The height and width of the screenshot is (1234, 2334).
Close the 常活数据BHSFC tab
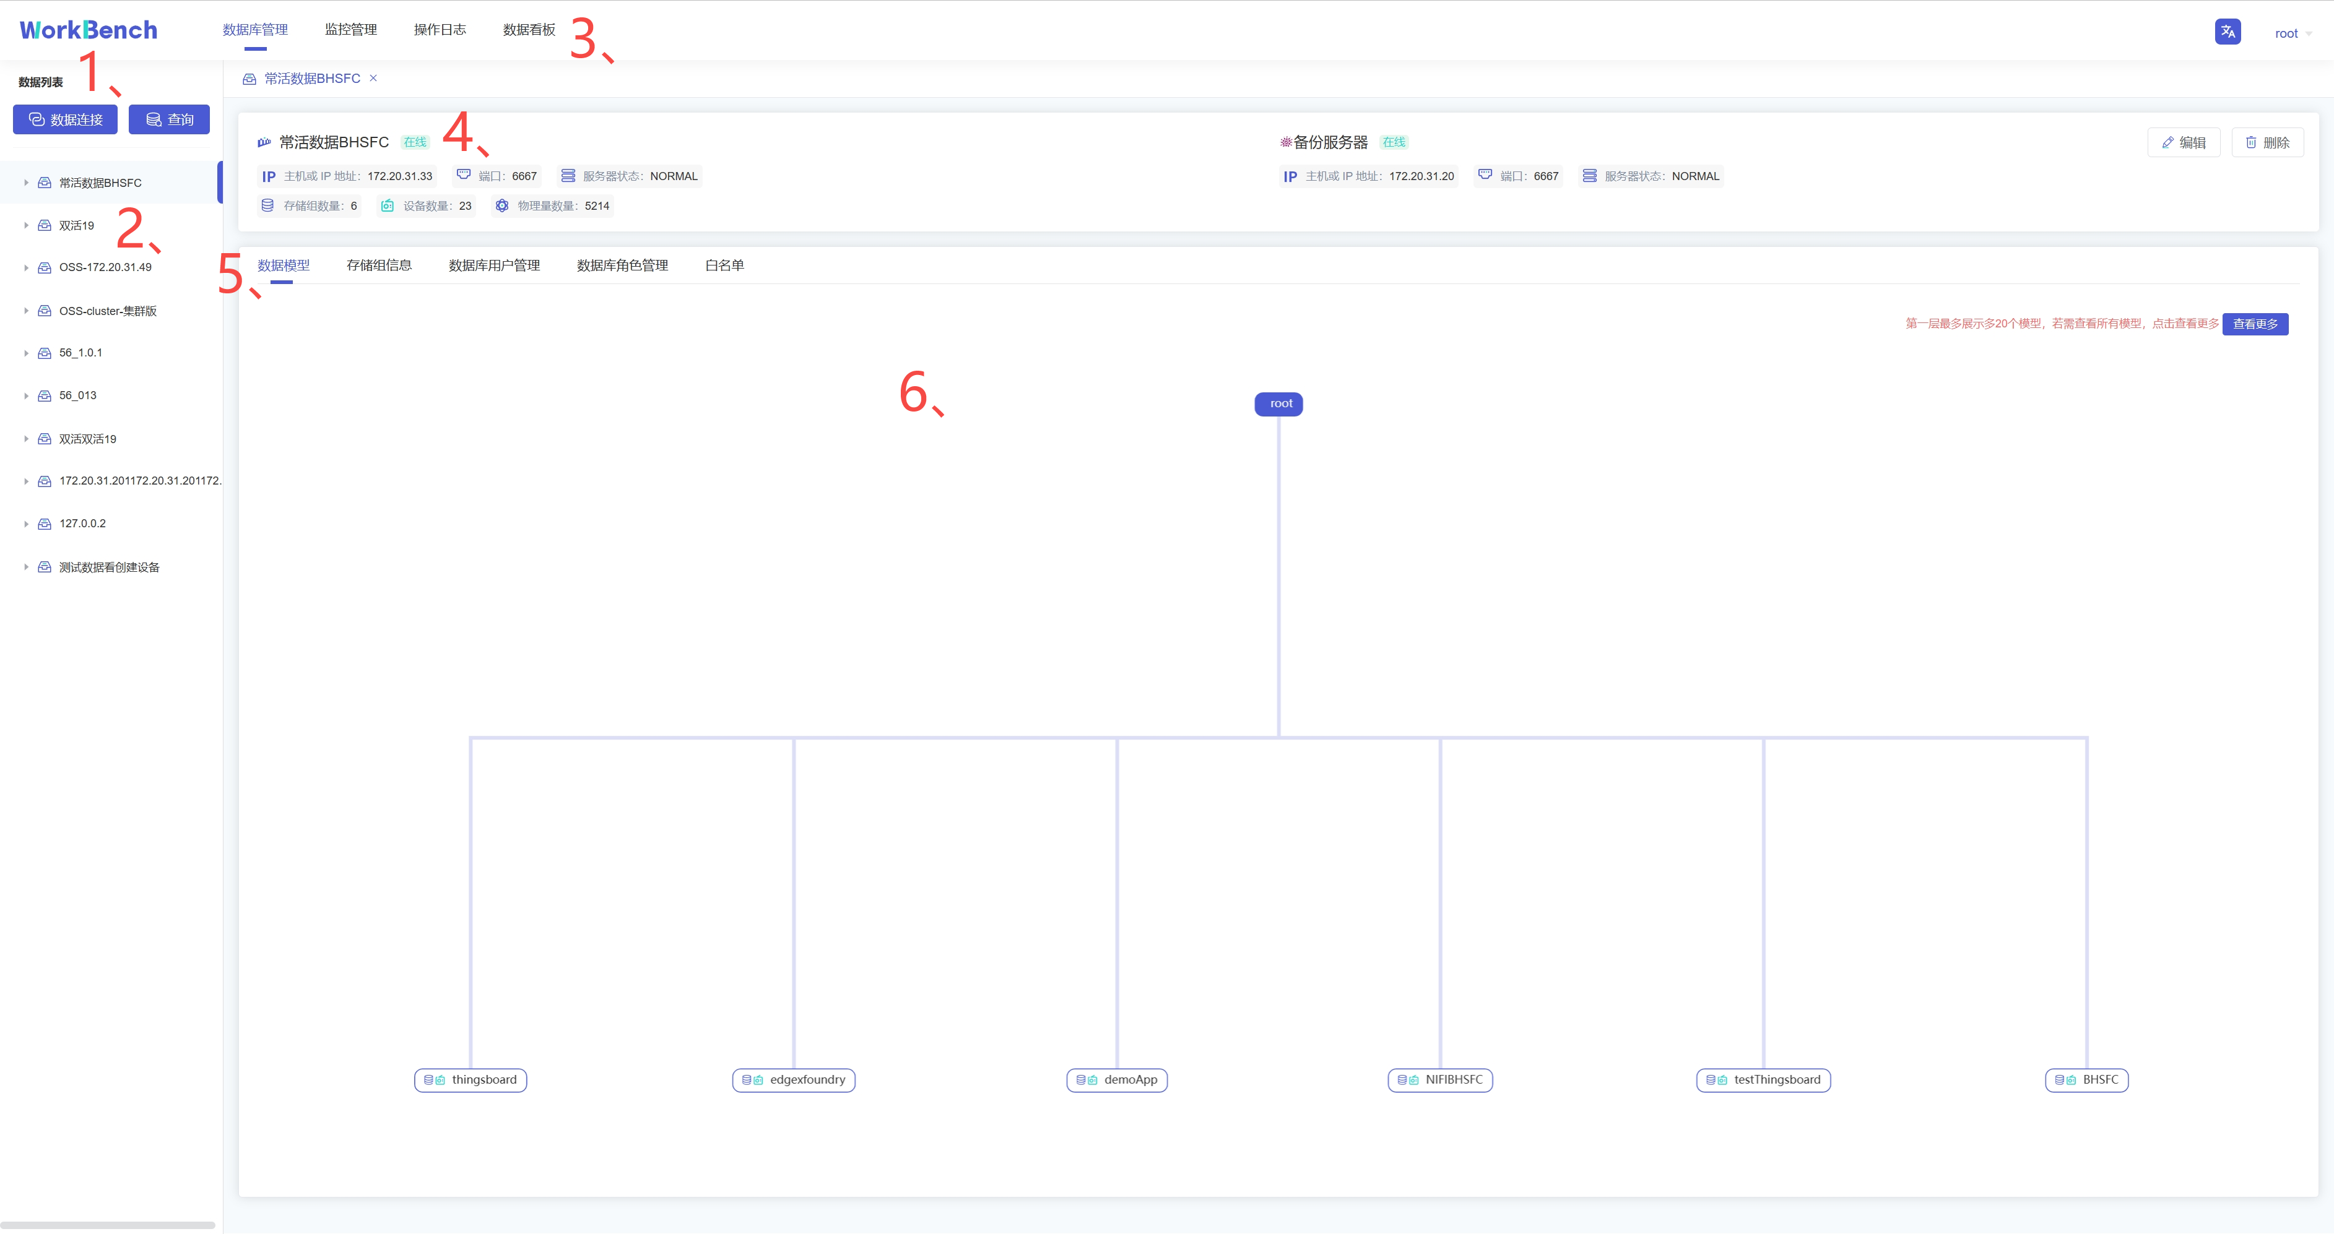373,79
